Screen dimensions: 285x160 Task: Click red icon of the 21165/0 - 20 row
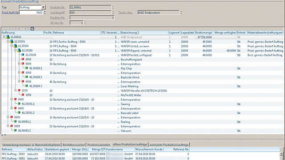coord(12,126)
